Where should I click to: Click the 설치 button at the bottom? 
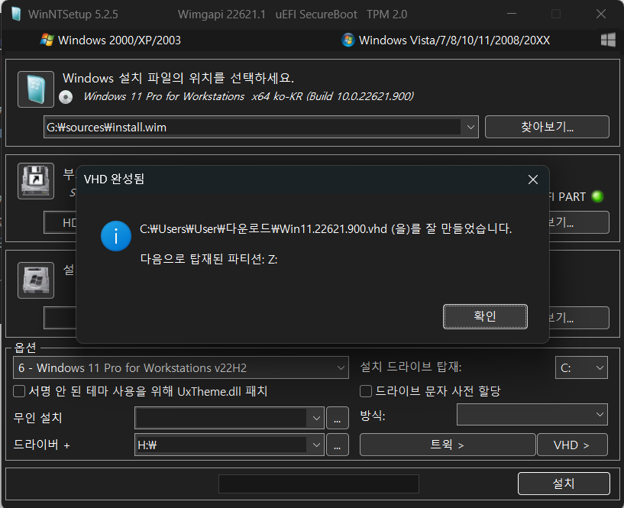(564, 484)
